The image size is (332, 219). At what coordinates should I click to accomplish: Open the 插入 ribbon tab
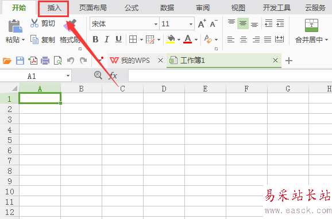point(54,8)
